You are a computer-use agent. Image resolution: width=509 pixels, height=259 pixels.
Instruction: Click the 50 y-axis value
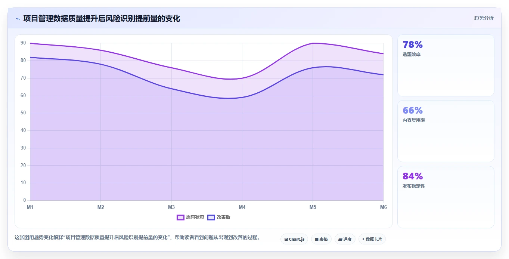(x=23, y=113)
